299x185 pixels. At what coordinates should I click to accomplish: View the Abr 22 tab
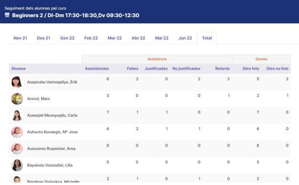[x=138, y=38]
